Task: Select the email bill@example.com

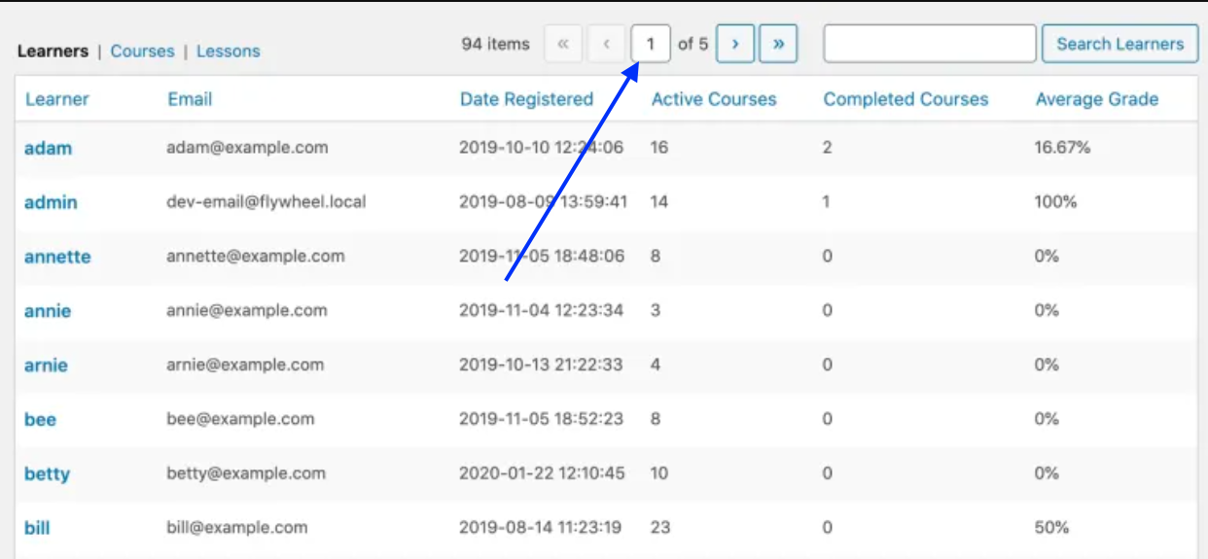Action: click(x=237, y=528)
